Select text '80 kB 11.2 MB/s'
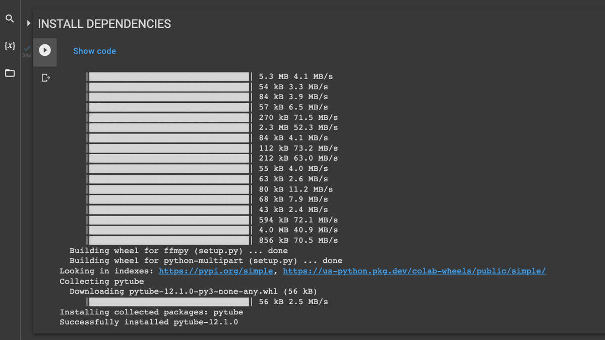 tap(296, 189)
